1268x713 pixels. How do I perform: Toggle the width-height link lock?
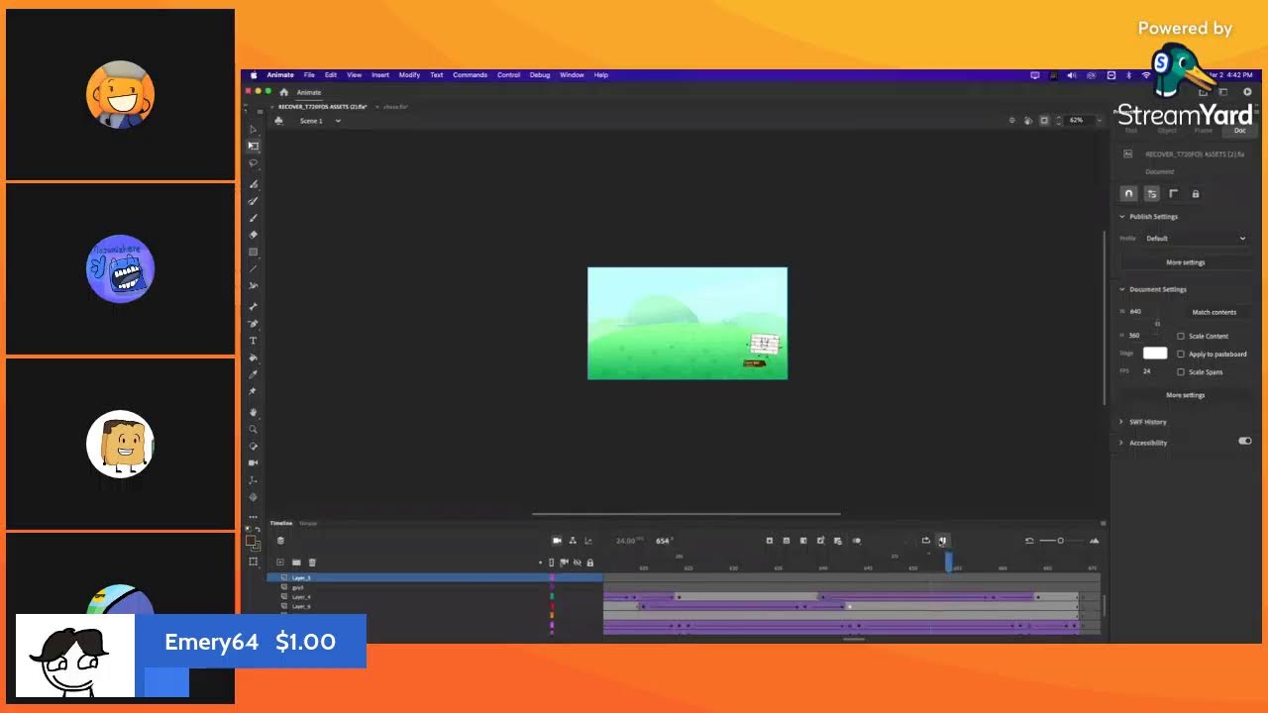(1157, 323)
